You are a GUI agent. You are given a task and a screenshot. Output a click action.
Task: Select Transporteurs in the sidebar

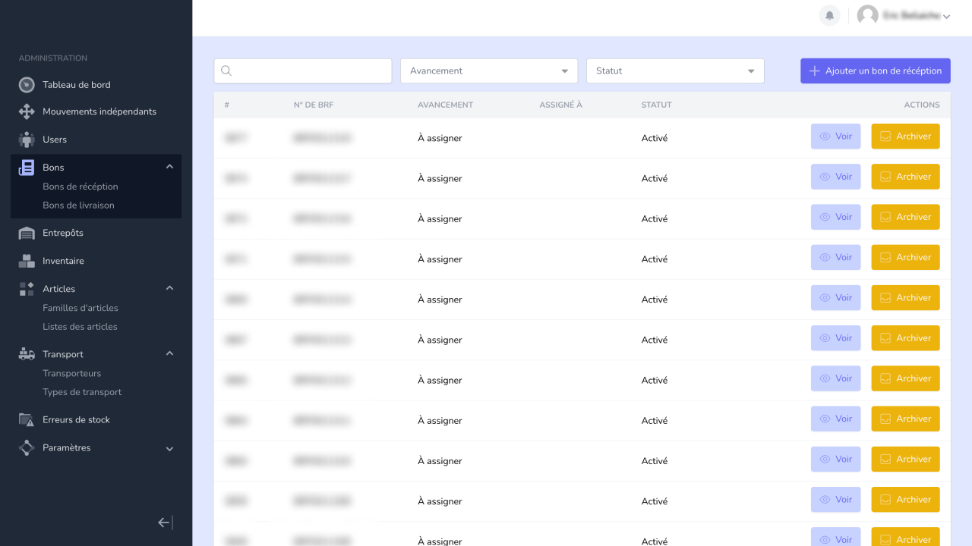pos(71,373)
